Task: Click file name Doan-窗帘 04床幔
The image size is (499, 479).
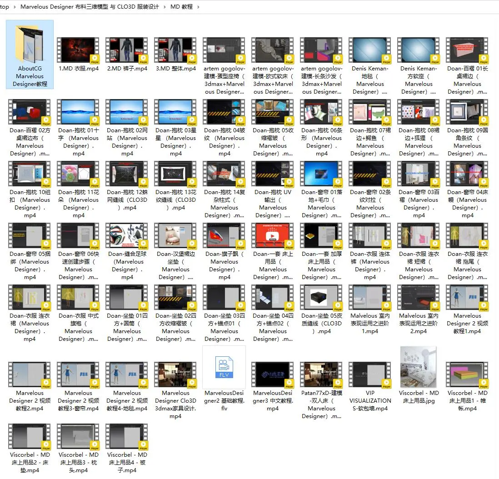Action: coord(467,204)
